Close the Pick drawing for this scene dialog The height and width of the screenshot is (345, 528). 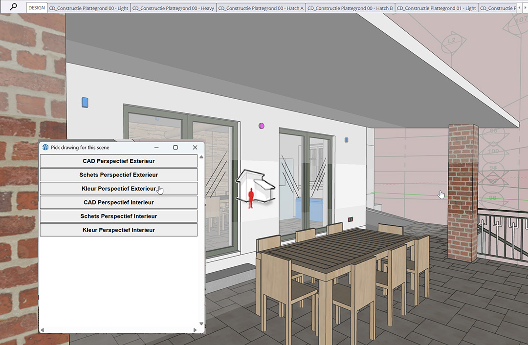195,148
